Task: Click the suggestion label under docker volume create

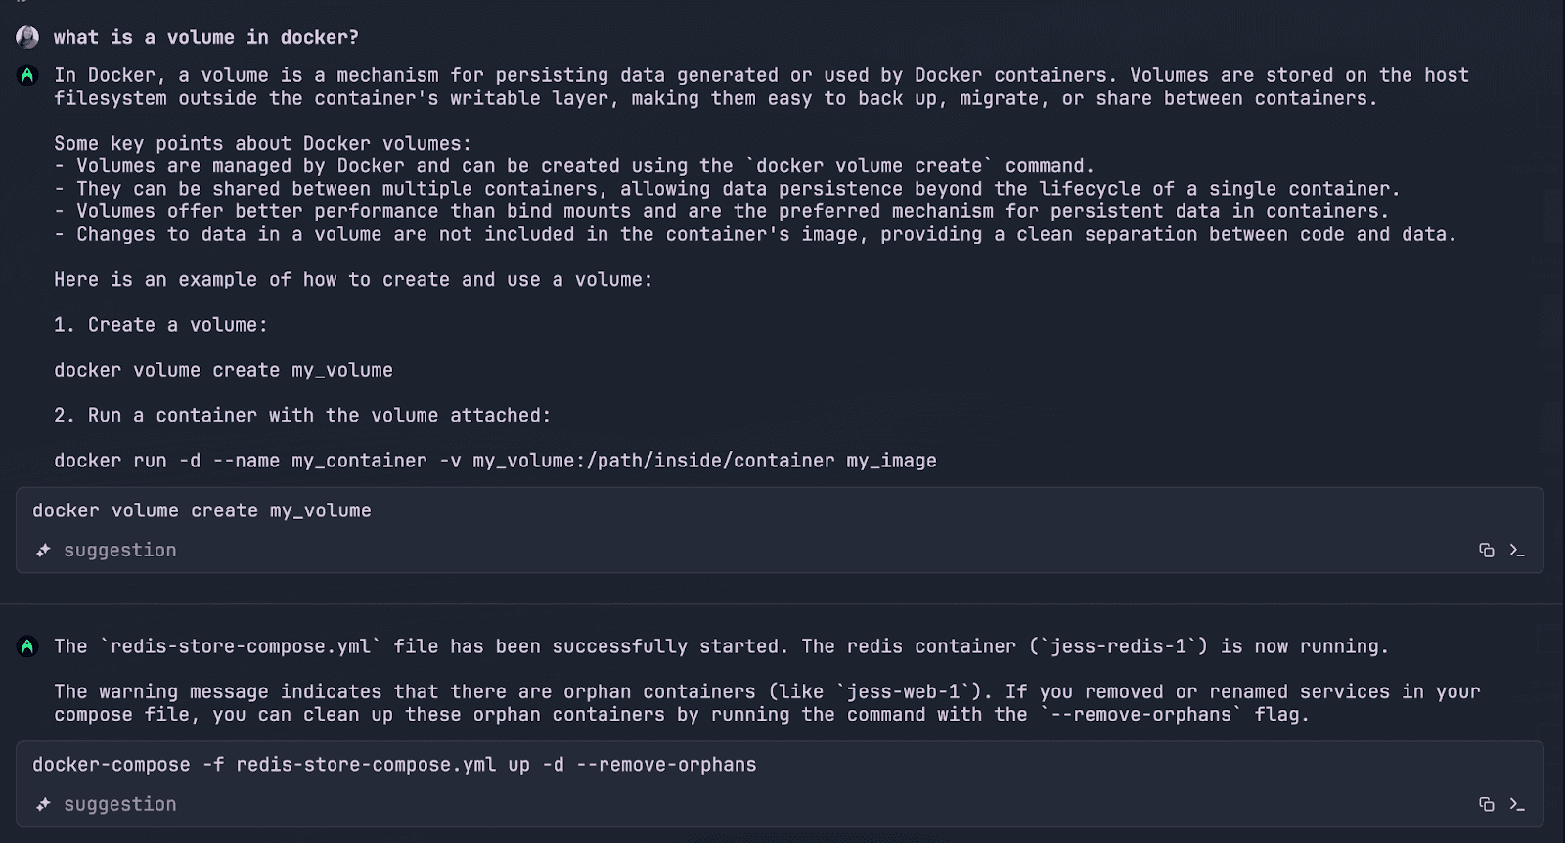Action: tap(120, 551)
